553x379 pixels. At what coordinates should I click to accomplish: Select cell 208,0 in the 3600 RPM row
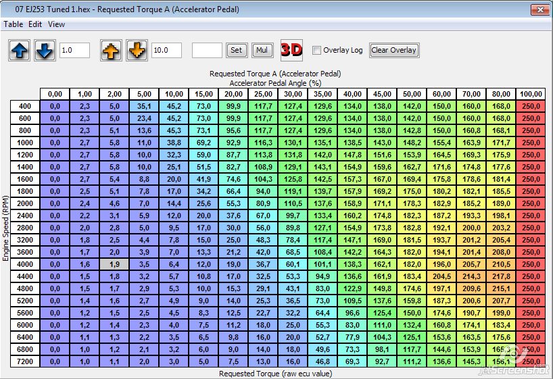pos(501,252)
